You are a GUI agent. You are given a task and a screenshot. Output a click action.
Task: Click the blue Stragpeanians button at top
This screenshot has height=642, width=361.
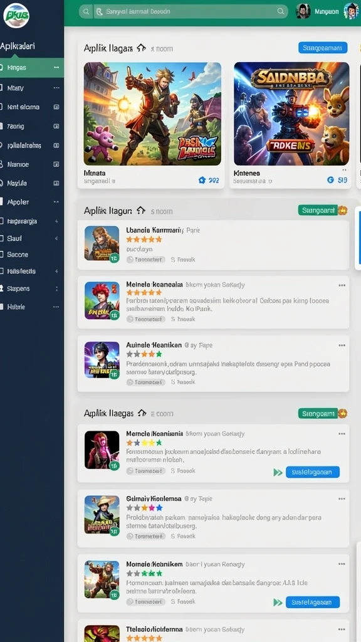coord(323,48)
